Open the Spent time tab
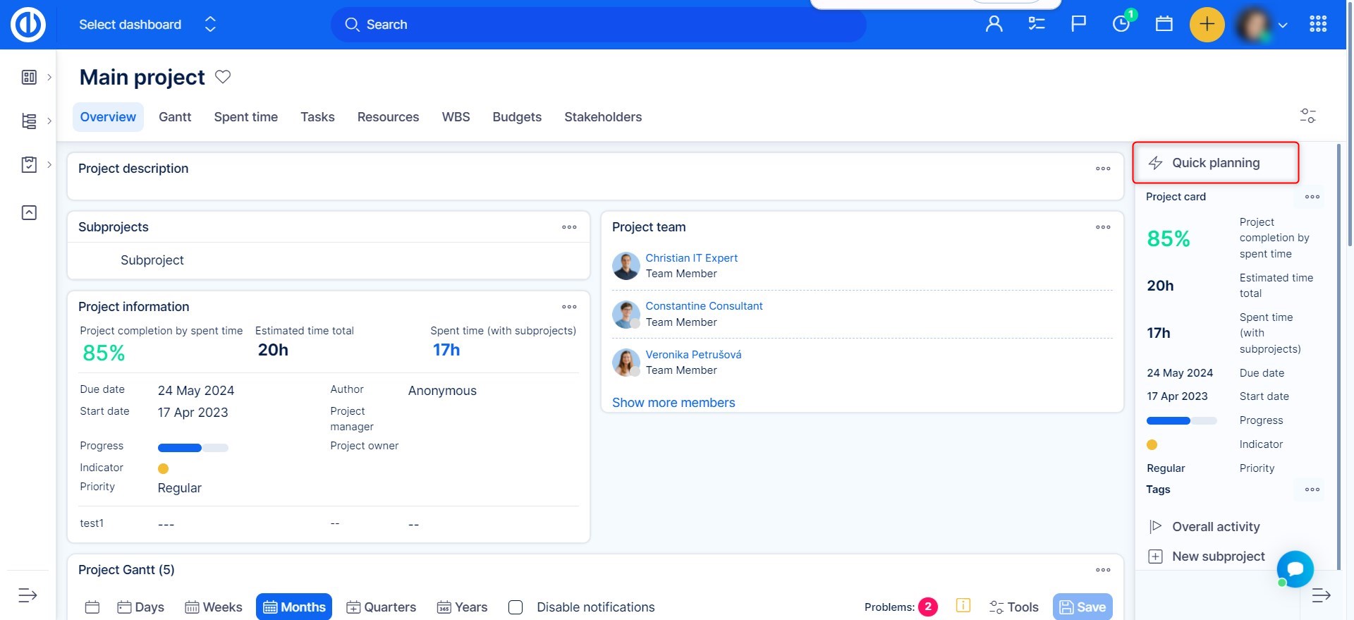This screenshot has height=620, width=1354. 245,117
